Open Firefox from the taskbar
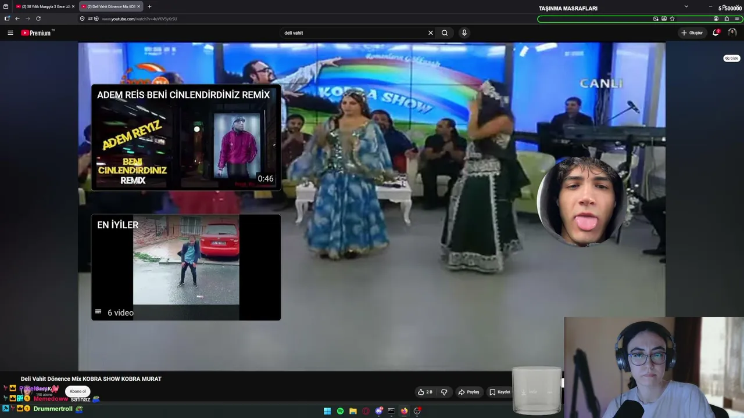744x418 pixels. click(404, 411)
